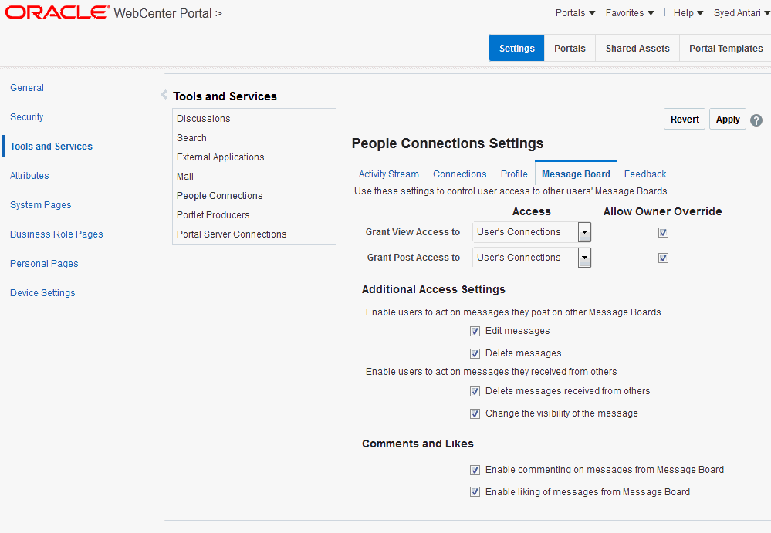Open System Pages link
The height and width of the screenshot is (533, 771).
click(x=41, y=205)
